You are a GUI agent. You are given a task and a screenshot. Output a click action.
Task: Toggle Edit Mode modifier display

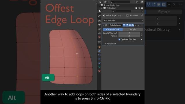tap(127, 25)
